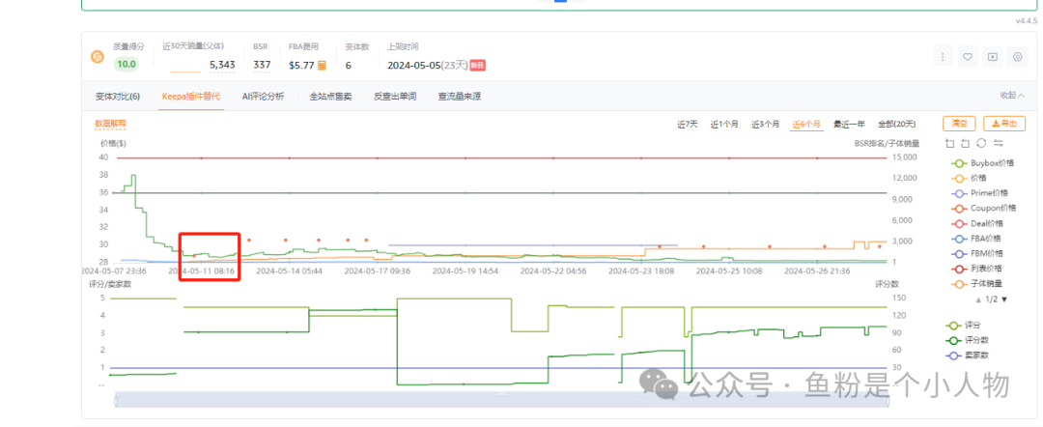Click the orange seller-sprite logo icon
Image resolution: width=1043 pixels, height=427 pixels.
coord(98,57)
